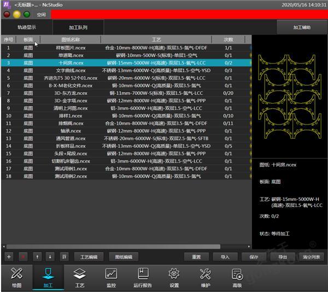The image size is (328, 292).
Task: Switch to the 加工队列 tab
Action: [78, 27]
